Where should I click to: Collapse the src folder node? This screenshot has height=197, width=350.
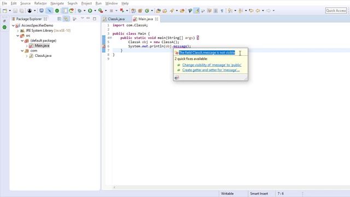coord(18,36)
